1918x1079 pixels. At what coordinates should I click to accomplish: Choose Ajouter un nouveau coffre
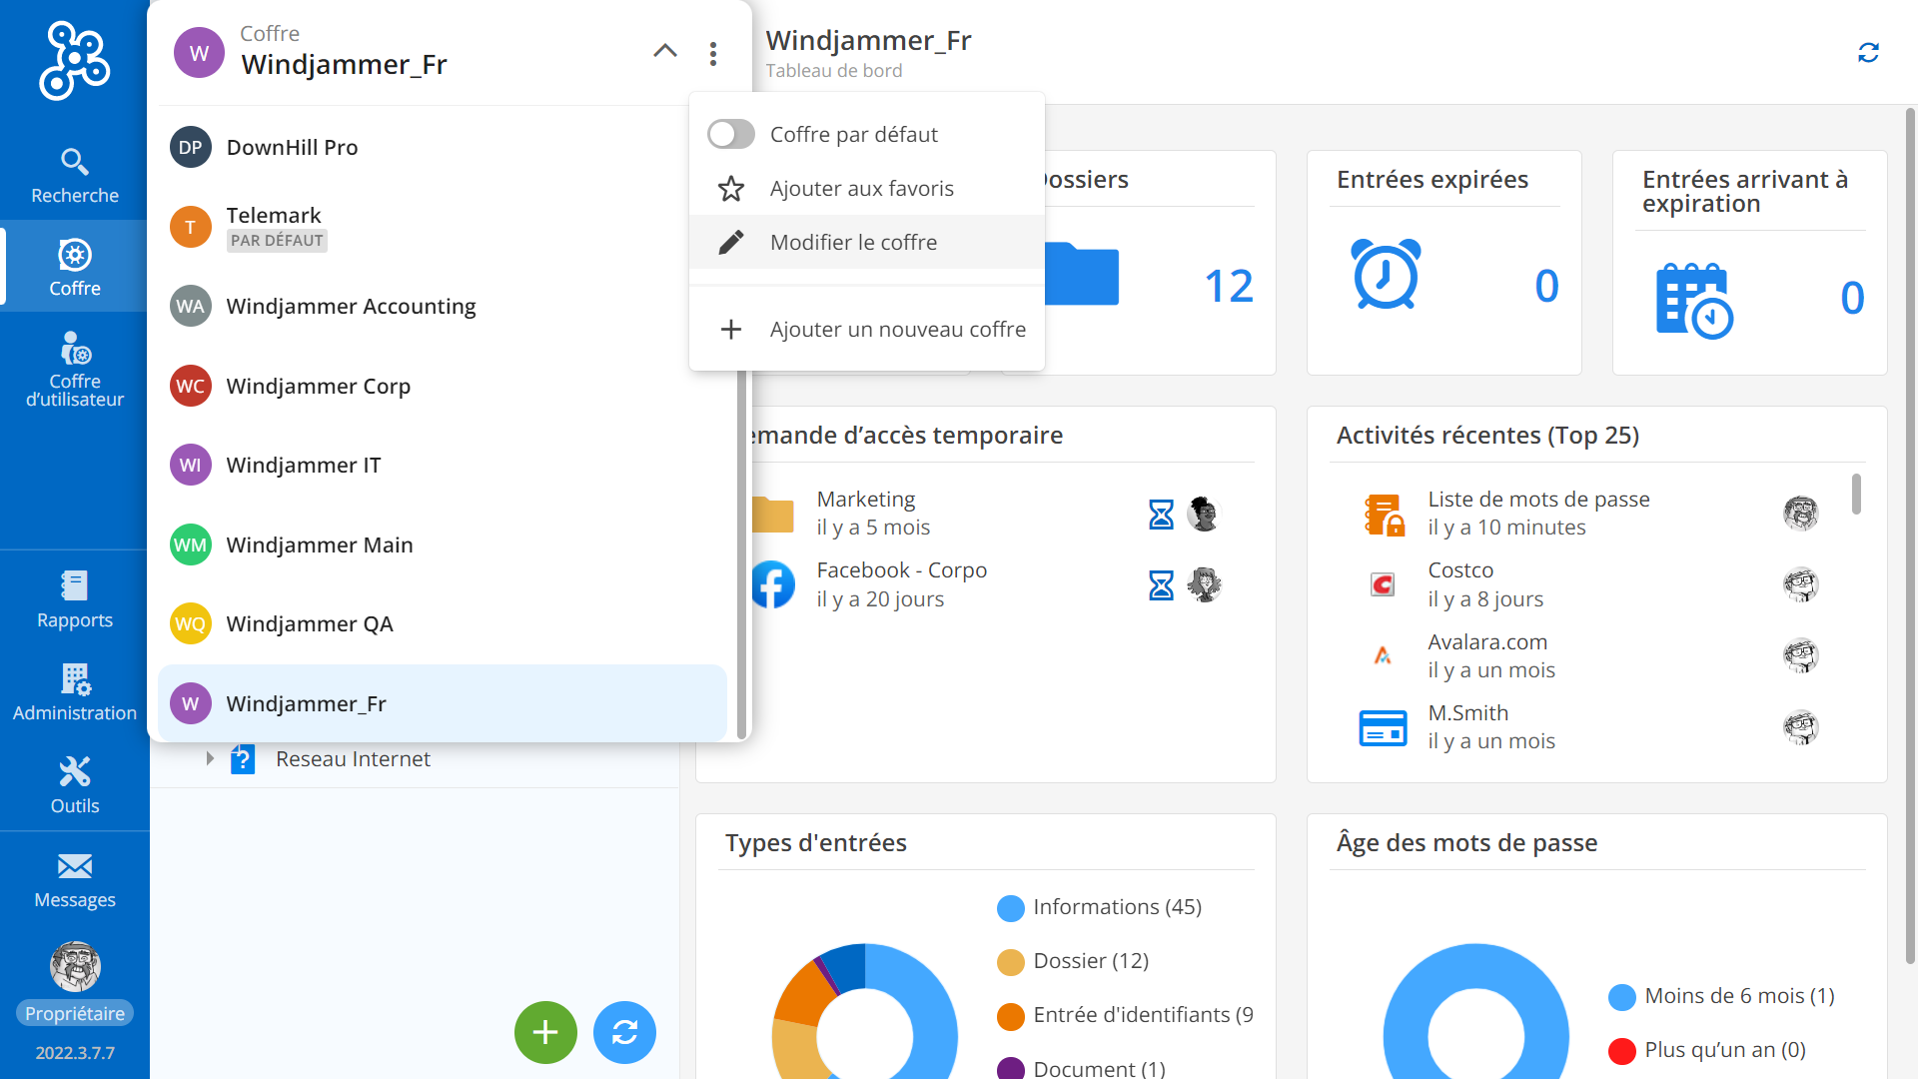(896, 330)
